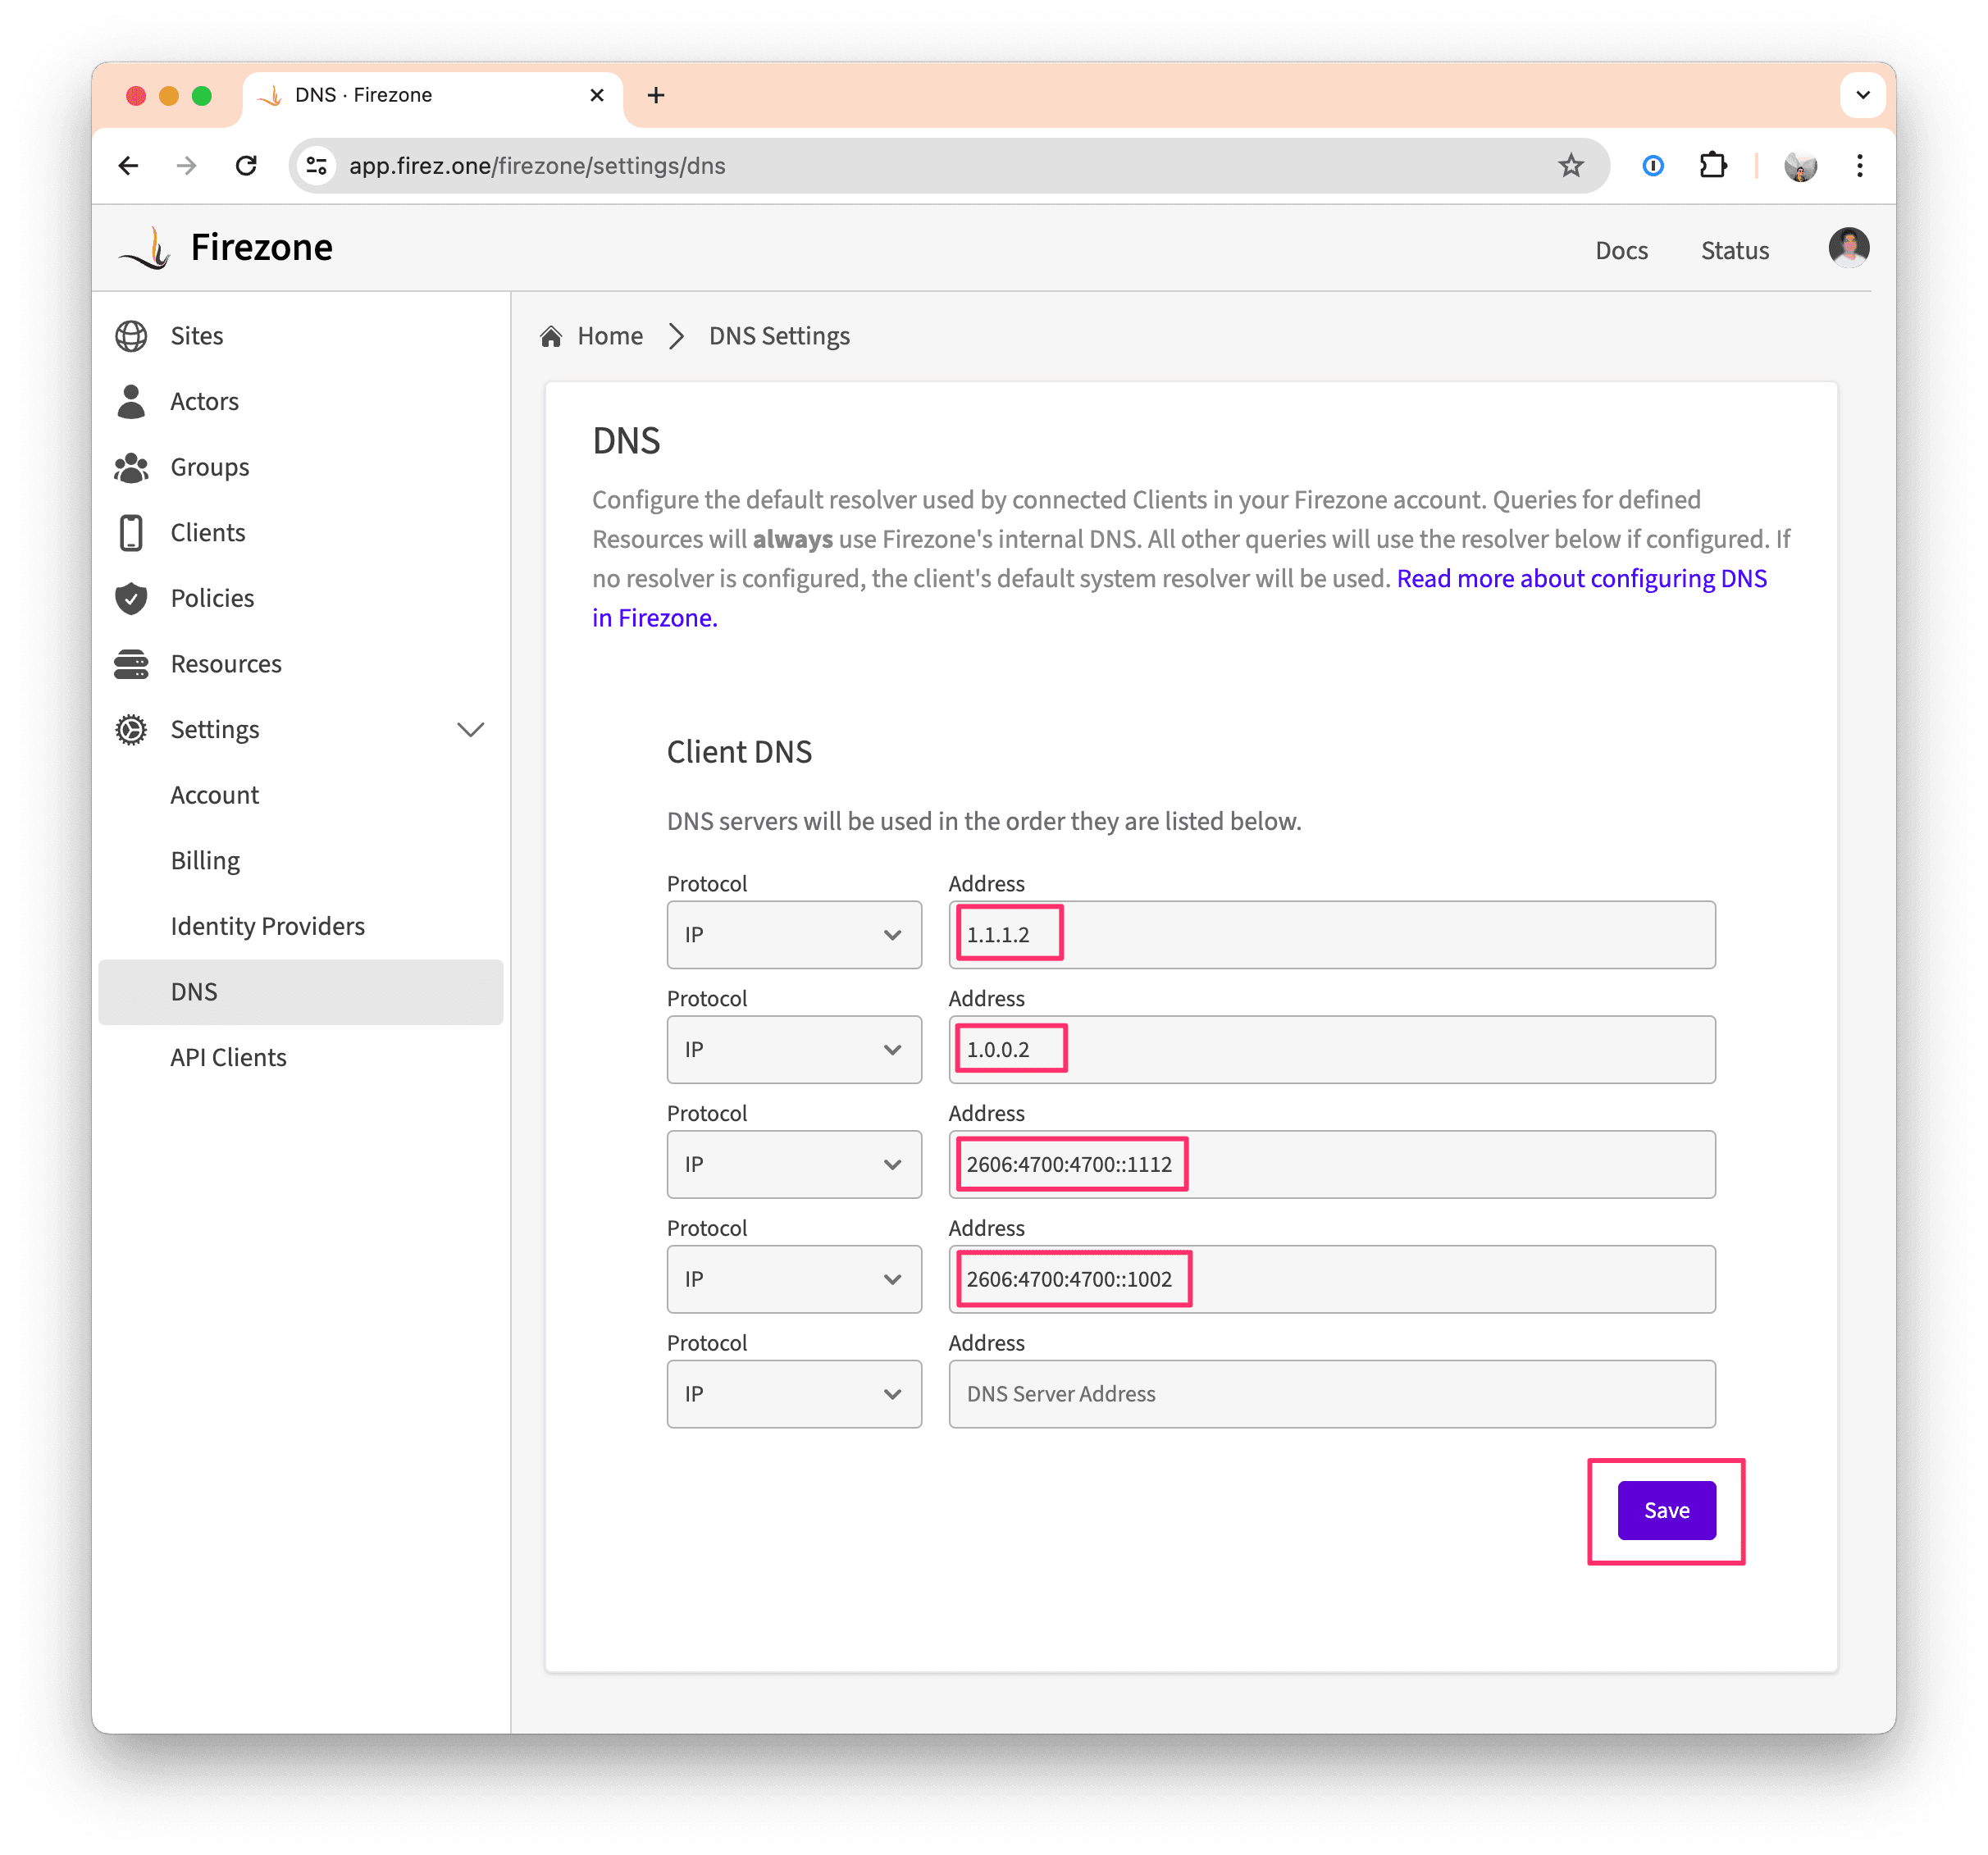Open Read more about configuring DNS link
The height and width of the screenshot is (1855, 1988).
point(1580,579)
